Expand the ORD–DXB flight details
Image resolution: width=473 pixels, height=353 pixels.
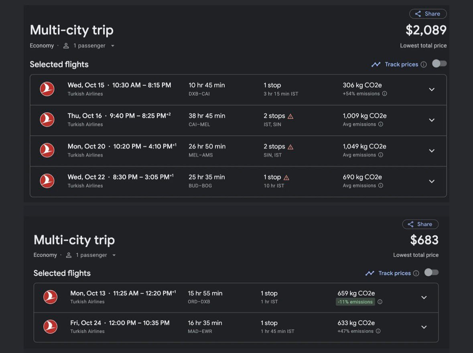point(424,297)
